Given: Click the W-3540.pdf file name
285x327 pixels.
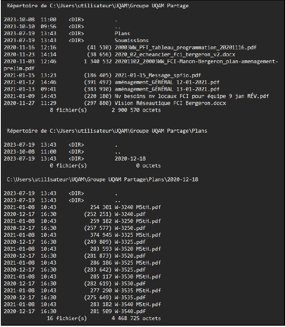Looking at the screenshot, I should pos(130,311).
